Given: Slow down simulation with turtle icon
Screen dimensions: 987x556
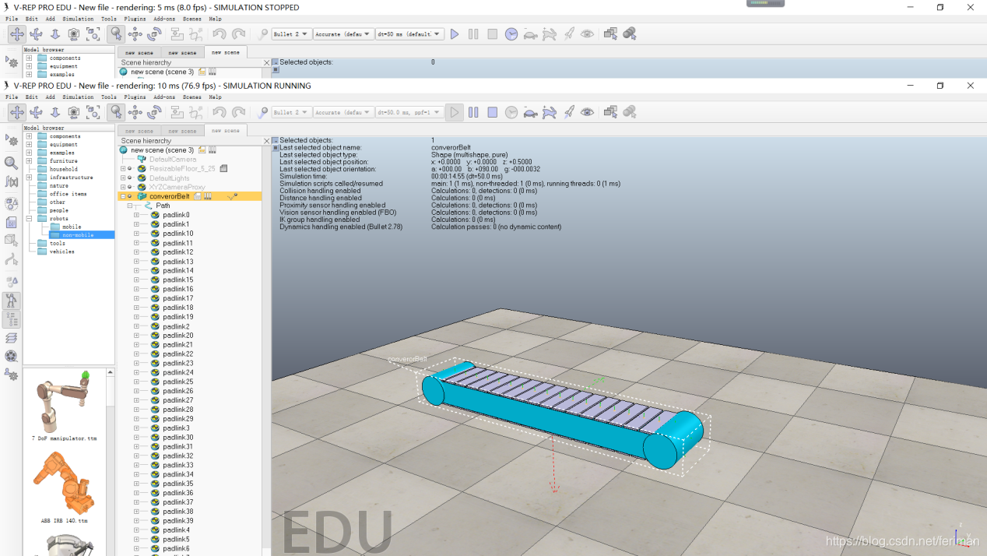Looking at the screenshot, I should point(530,112).
